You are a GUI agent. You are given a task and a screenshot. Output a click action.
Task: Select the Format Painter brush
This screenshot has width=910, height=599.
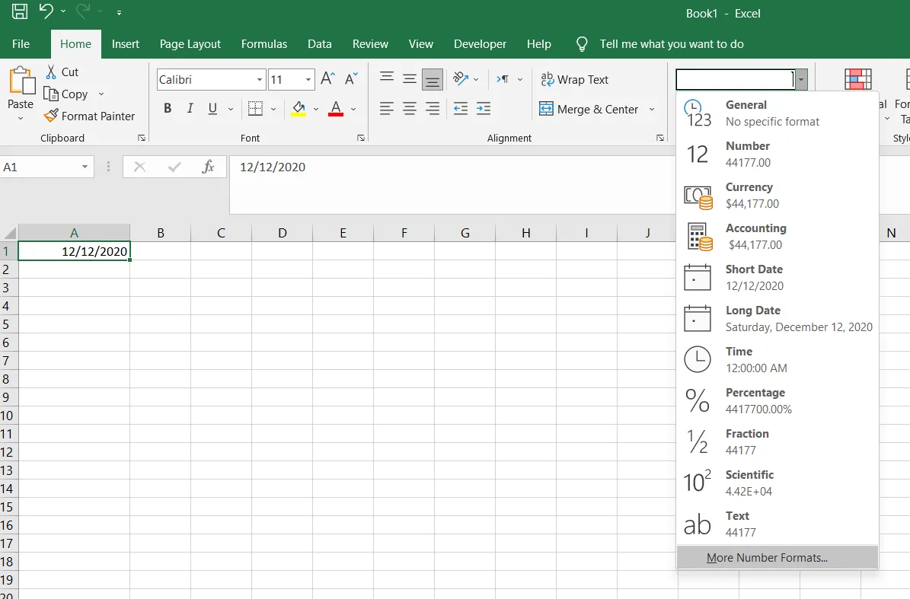point(51,116)
